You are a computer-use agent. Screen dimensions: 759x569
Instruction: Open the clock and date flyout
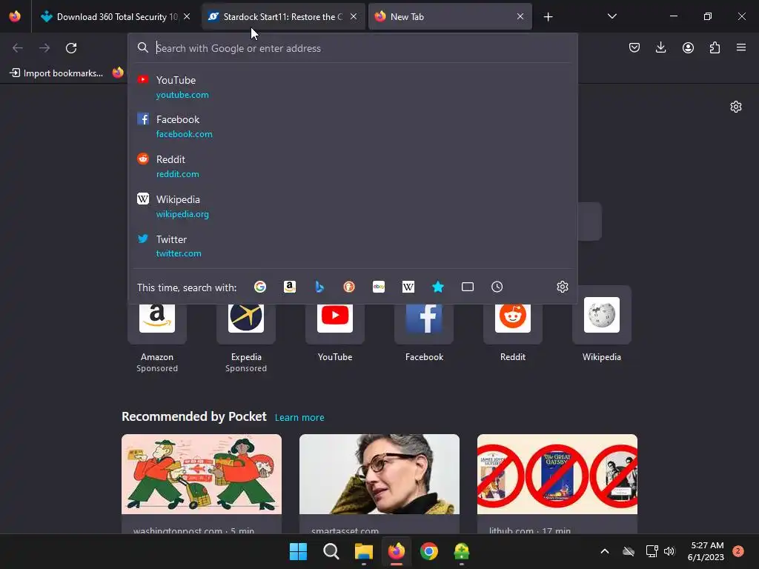pos(706,551)
